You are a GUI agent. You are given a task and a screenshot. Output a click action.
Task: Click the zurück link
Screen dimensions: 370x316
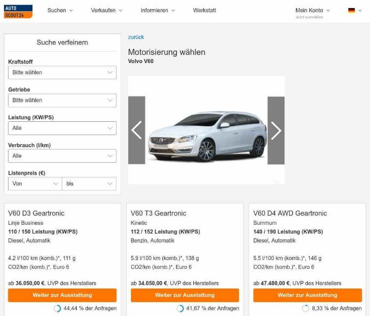coord(136,37)
